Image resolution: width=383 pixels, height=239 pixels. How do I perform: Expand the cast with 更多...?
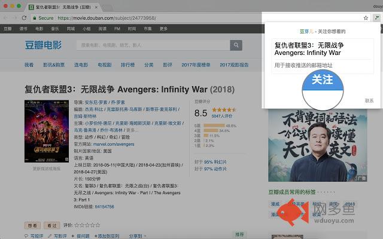click(x=132, y=130)
